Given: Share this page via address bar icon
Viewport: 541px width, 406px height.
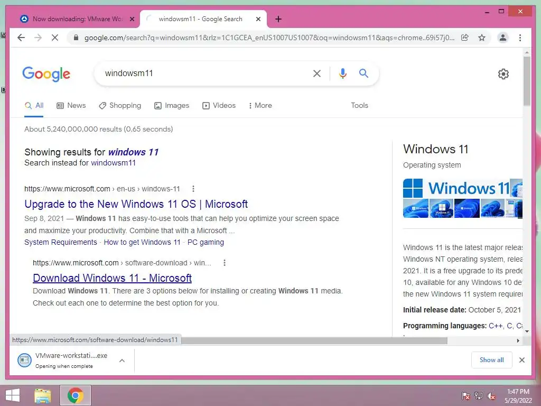Looking at the screenshot, I should pos(465,38).
